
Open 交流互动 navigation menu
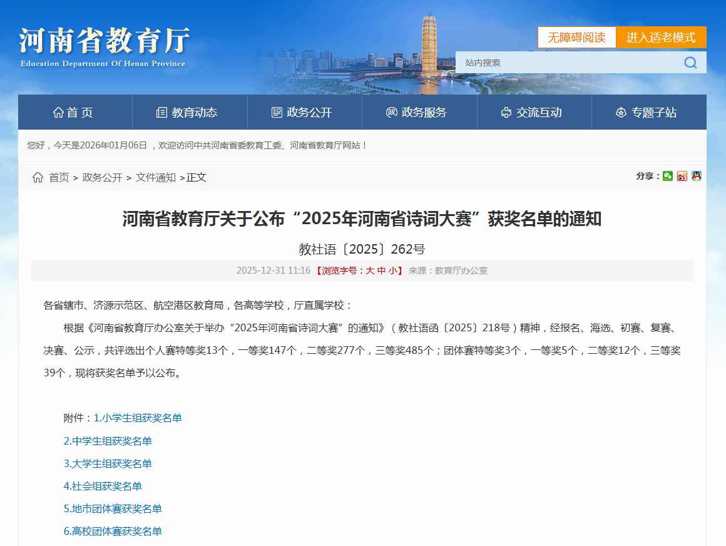532,113
